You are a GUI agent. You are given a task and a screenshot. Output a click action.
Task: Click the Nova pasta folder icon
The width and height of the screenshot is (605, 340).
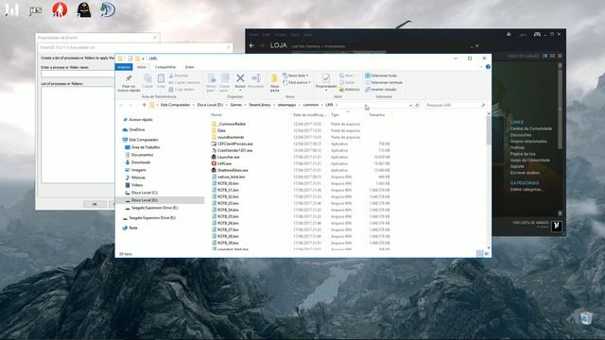[x=275, y=78]
